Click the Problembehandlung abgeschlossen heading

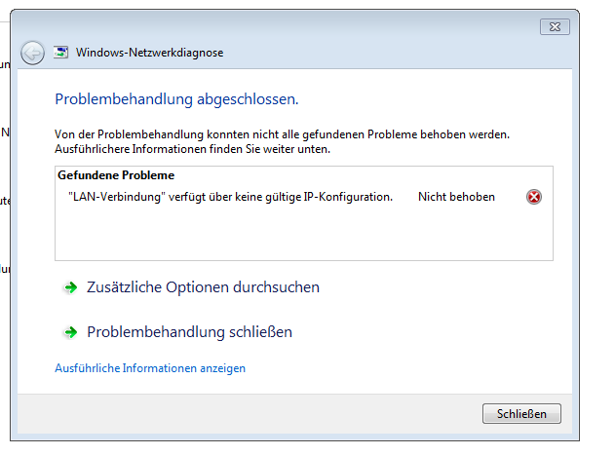click(x=176, y=99)
